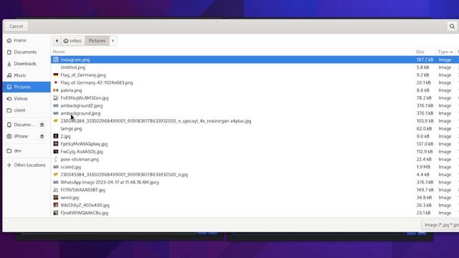The height and width of the screenshot is (258, 459).
Task: Eject the Docume... volume
Action: pyautogui.click(x=42, y=125)
